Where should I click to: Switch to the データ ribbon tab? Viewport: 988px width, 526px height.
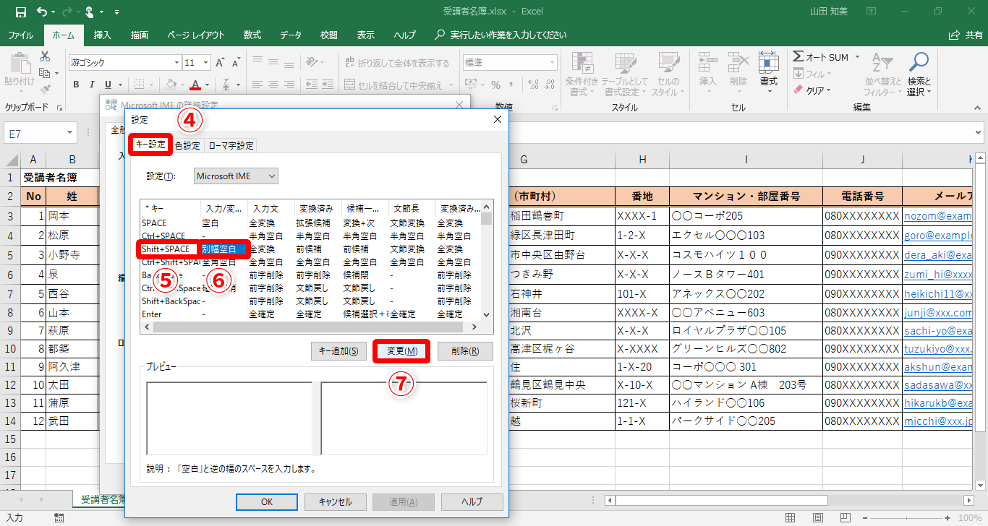click(291, 35)
